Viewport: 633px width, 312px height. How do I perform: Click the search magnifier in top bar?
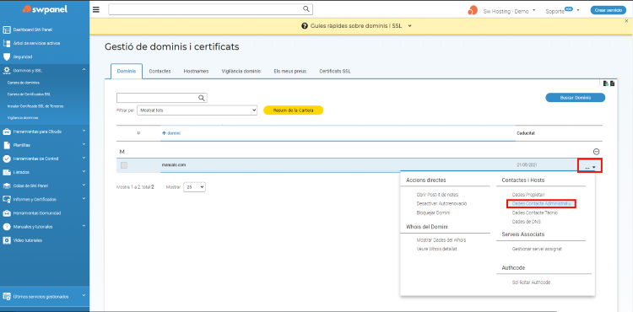(306, 9)
